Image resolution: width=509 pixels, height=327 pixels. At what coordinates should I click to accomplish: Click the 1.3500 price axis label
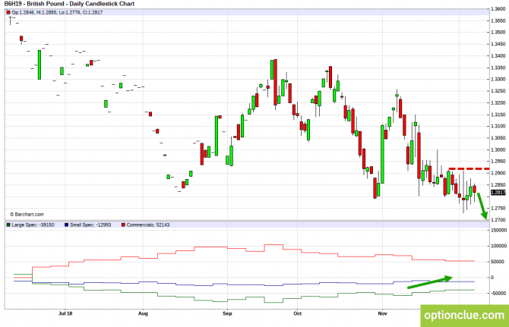coord(498,33)
